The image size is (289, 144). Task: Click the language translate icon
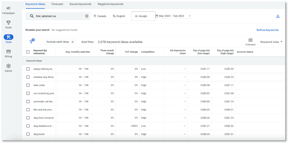(x=114, y=16)
